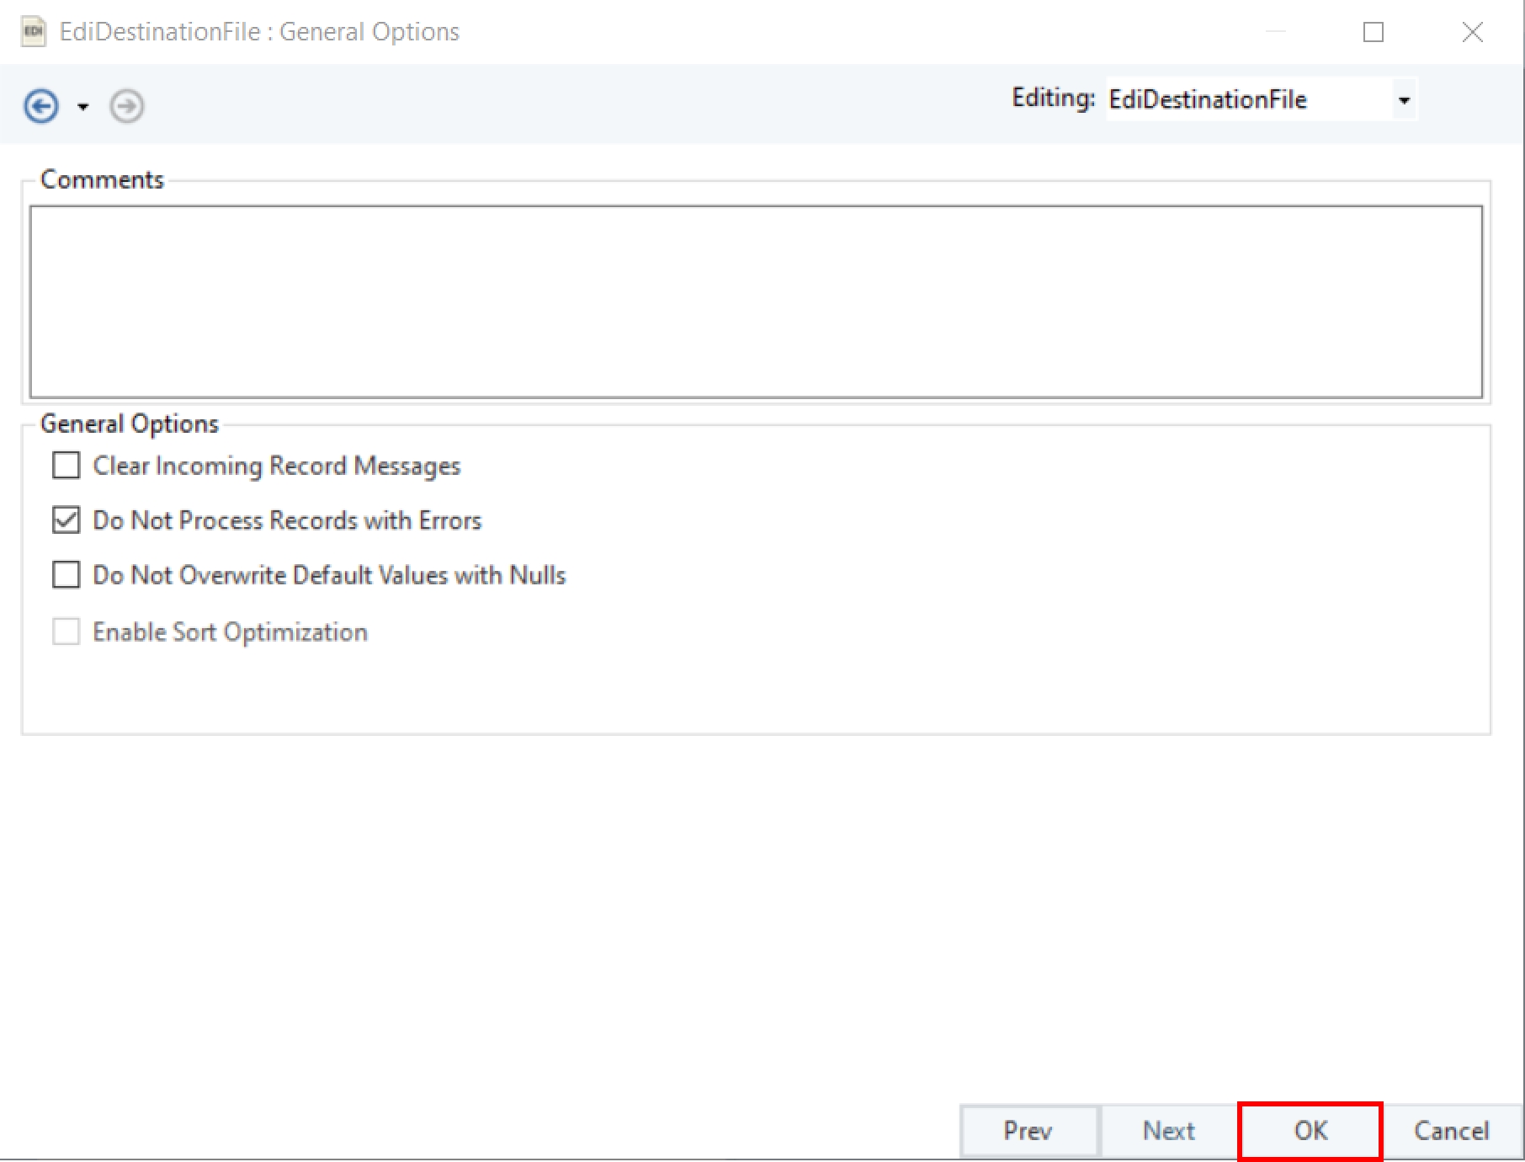Click inside the Comments text area
1525x1162 pixels.
coord(756,301)
